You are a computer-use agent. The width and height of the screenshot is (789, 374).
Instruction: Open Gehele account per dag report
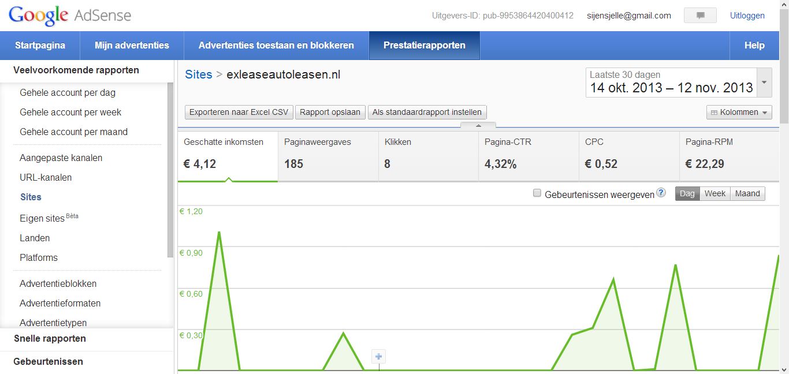[68, 92]
